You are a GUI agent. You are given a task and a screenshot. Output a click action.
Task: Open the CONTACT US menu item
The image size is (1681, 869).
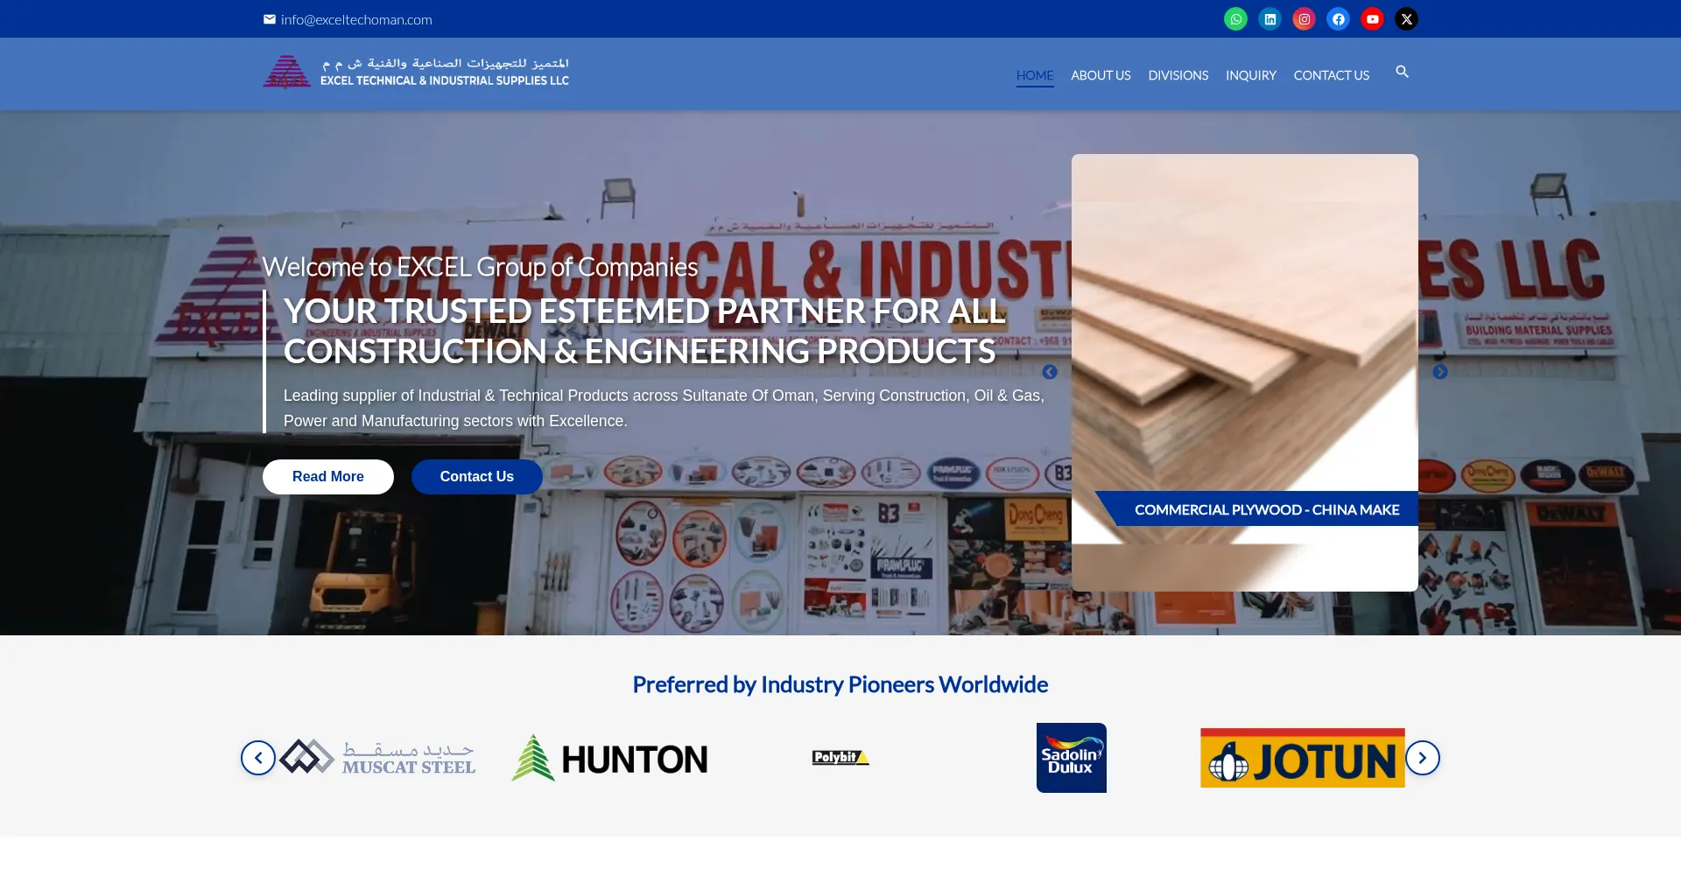tap(1331, 75)
